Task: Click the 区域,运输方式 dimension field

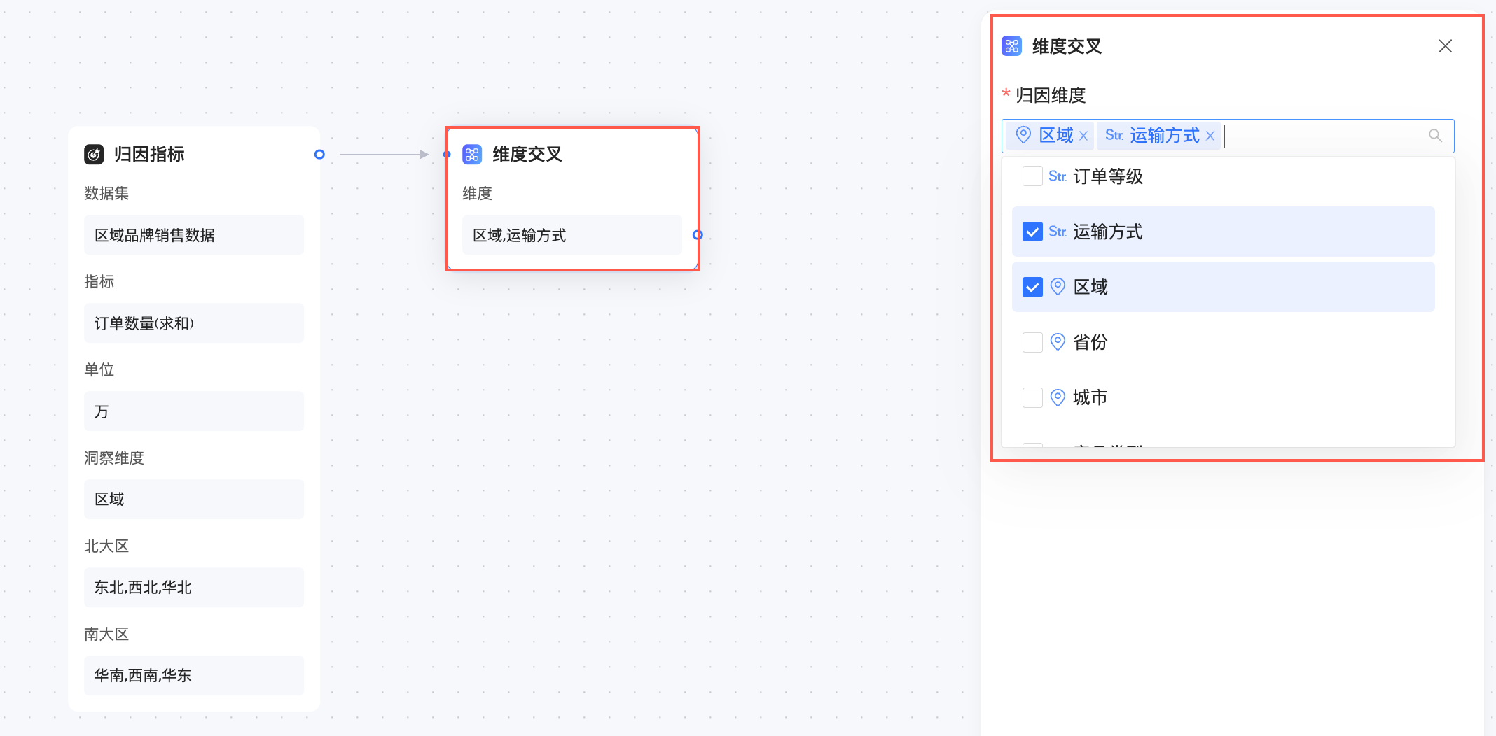Action: [x=572, y=235]
